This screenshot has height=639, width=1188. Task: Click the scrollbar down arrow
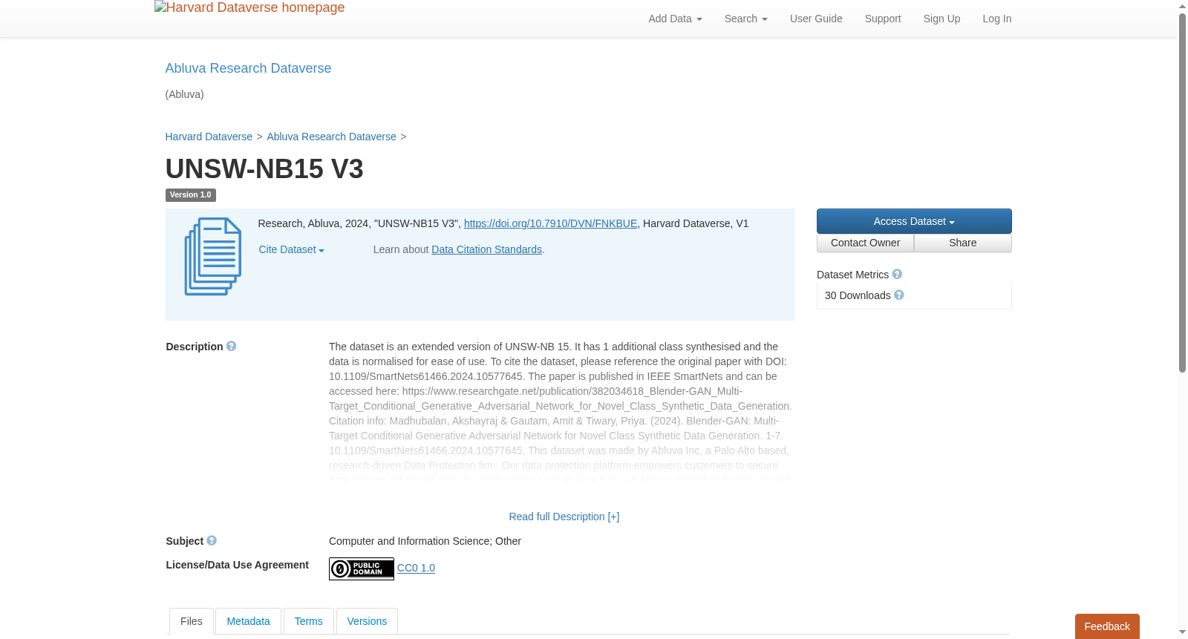pos(1182,632)
